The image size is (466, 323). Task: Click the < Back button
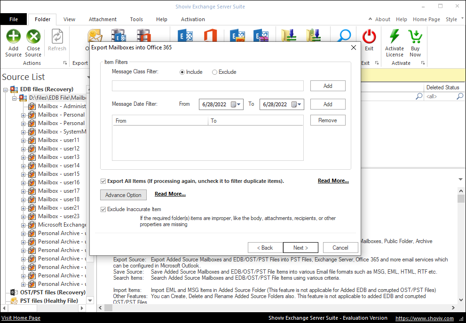(265, 248)
